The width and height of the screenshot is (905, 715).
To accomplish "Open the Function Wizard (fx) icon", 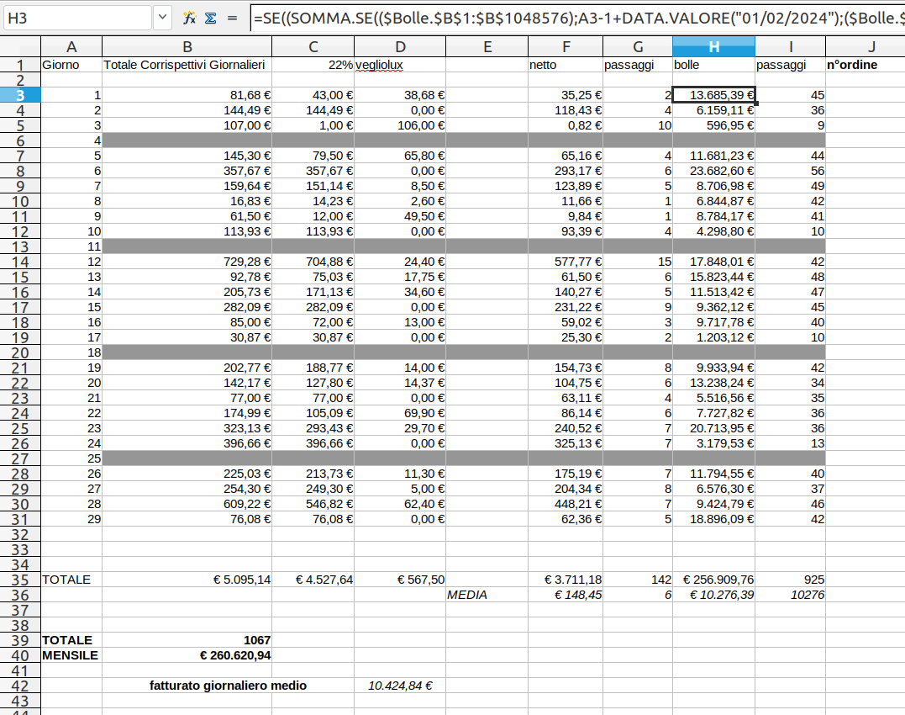I will point(189,18).
